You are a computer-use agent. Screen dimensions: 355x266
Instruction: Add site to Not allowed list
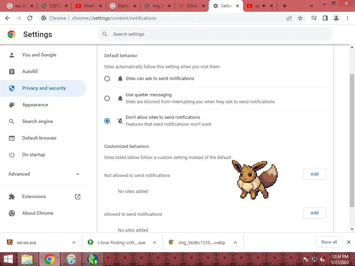(x=314, y=174)
